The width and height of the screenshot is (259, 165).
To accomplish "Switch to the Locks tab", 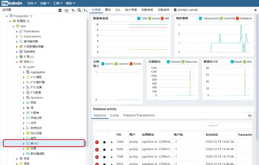I will [115, 115].
